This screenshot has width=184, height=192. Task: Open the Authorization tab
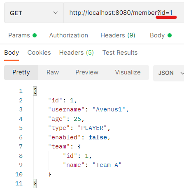pos(69,35)
